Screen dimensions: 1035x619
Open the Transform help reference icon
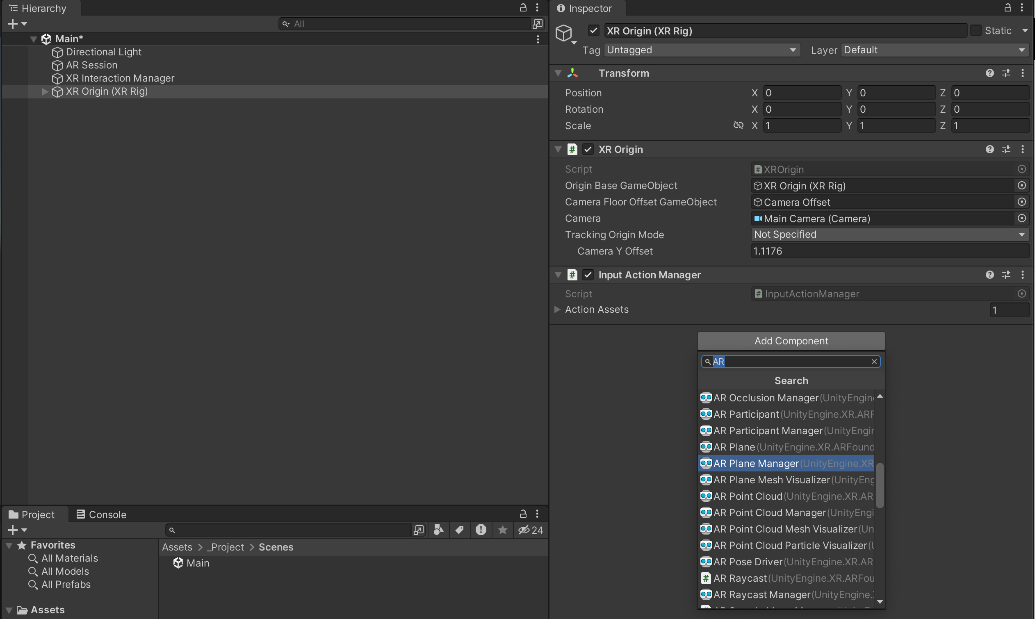[989, 73]
